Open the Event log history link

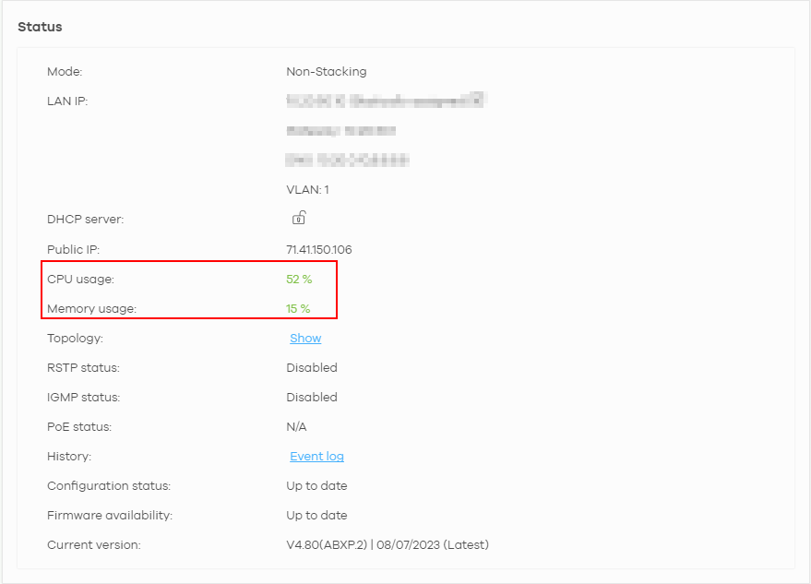point(316,457)
